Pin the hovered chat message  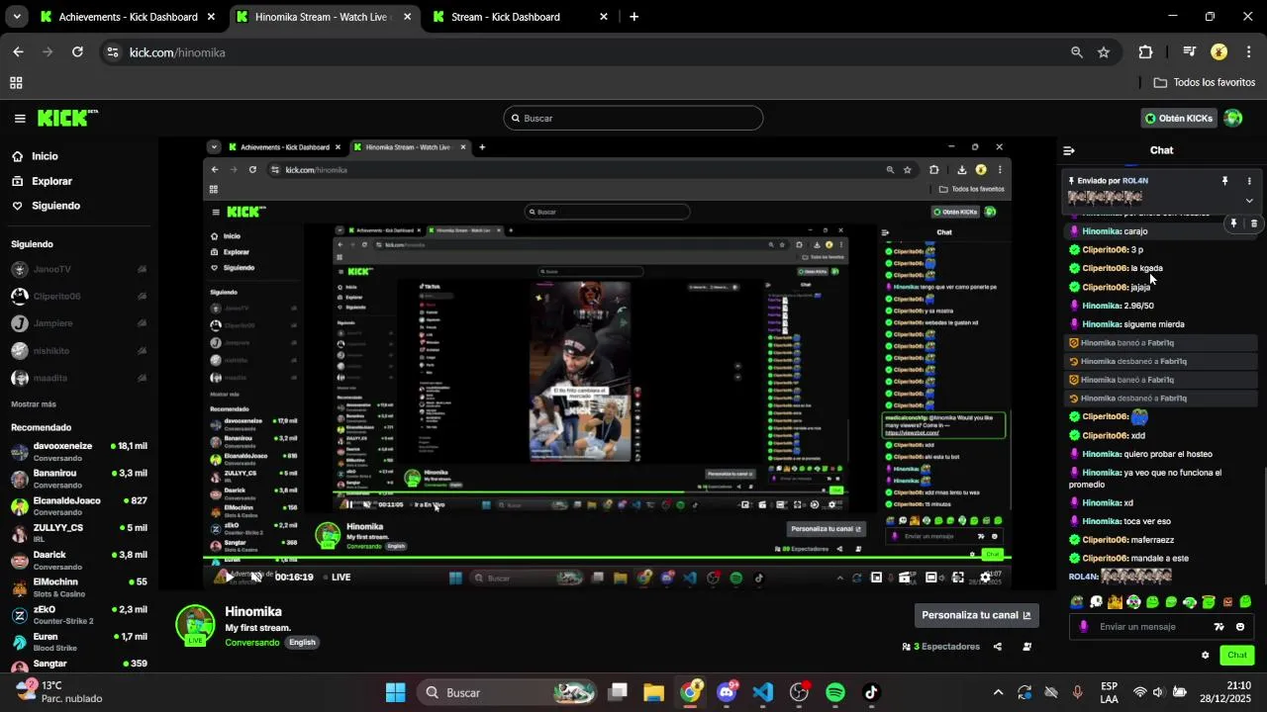[1233, 223]
